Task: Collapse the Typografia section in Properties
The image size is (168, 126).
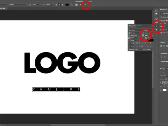Action: click(x=160, y=21)
